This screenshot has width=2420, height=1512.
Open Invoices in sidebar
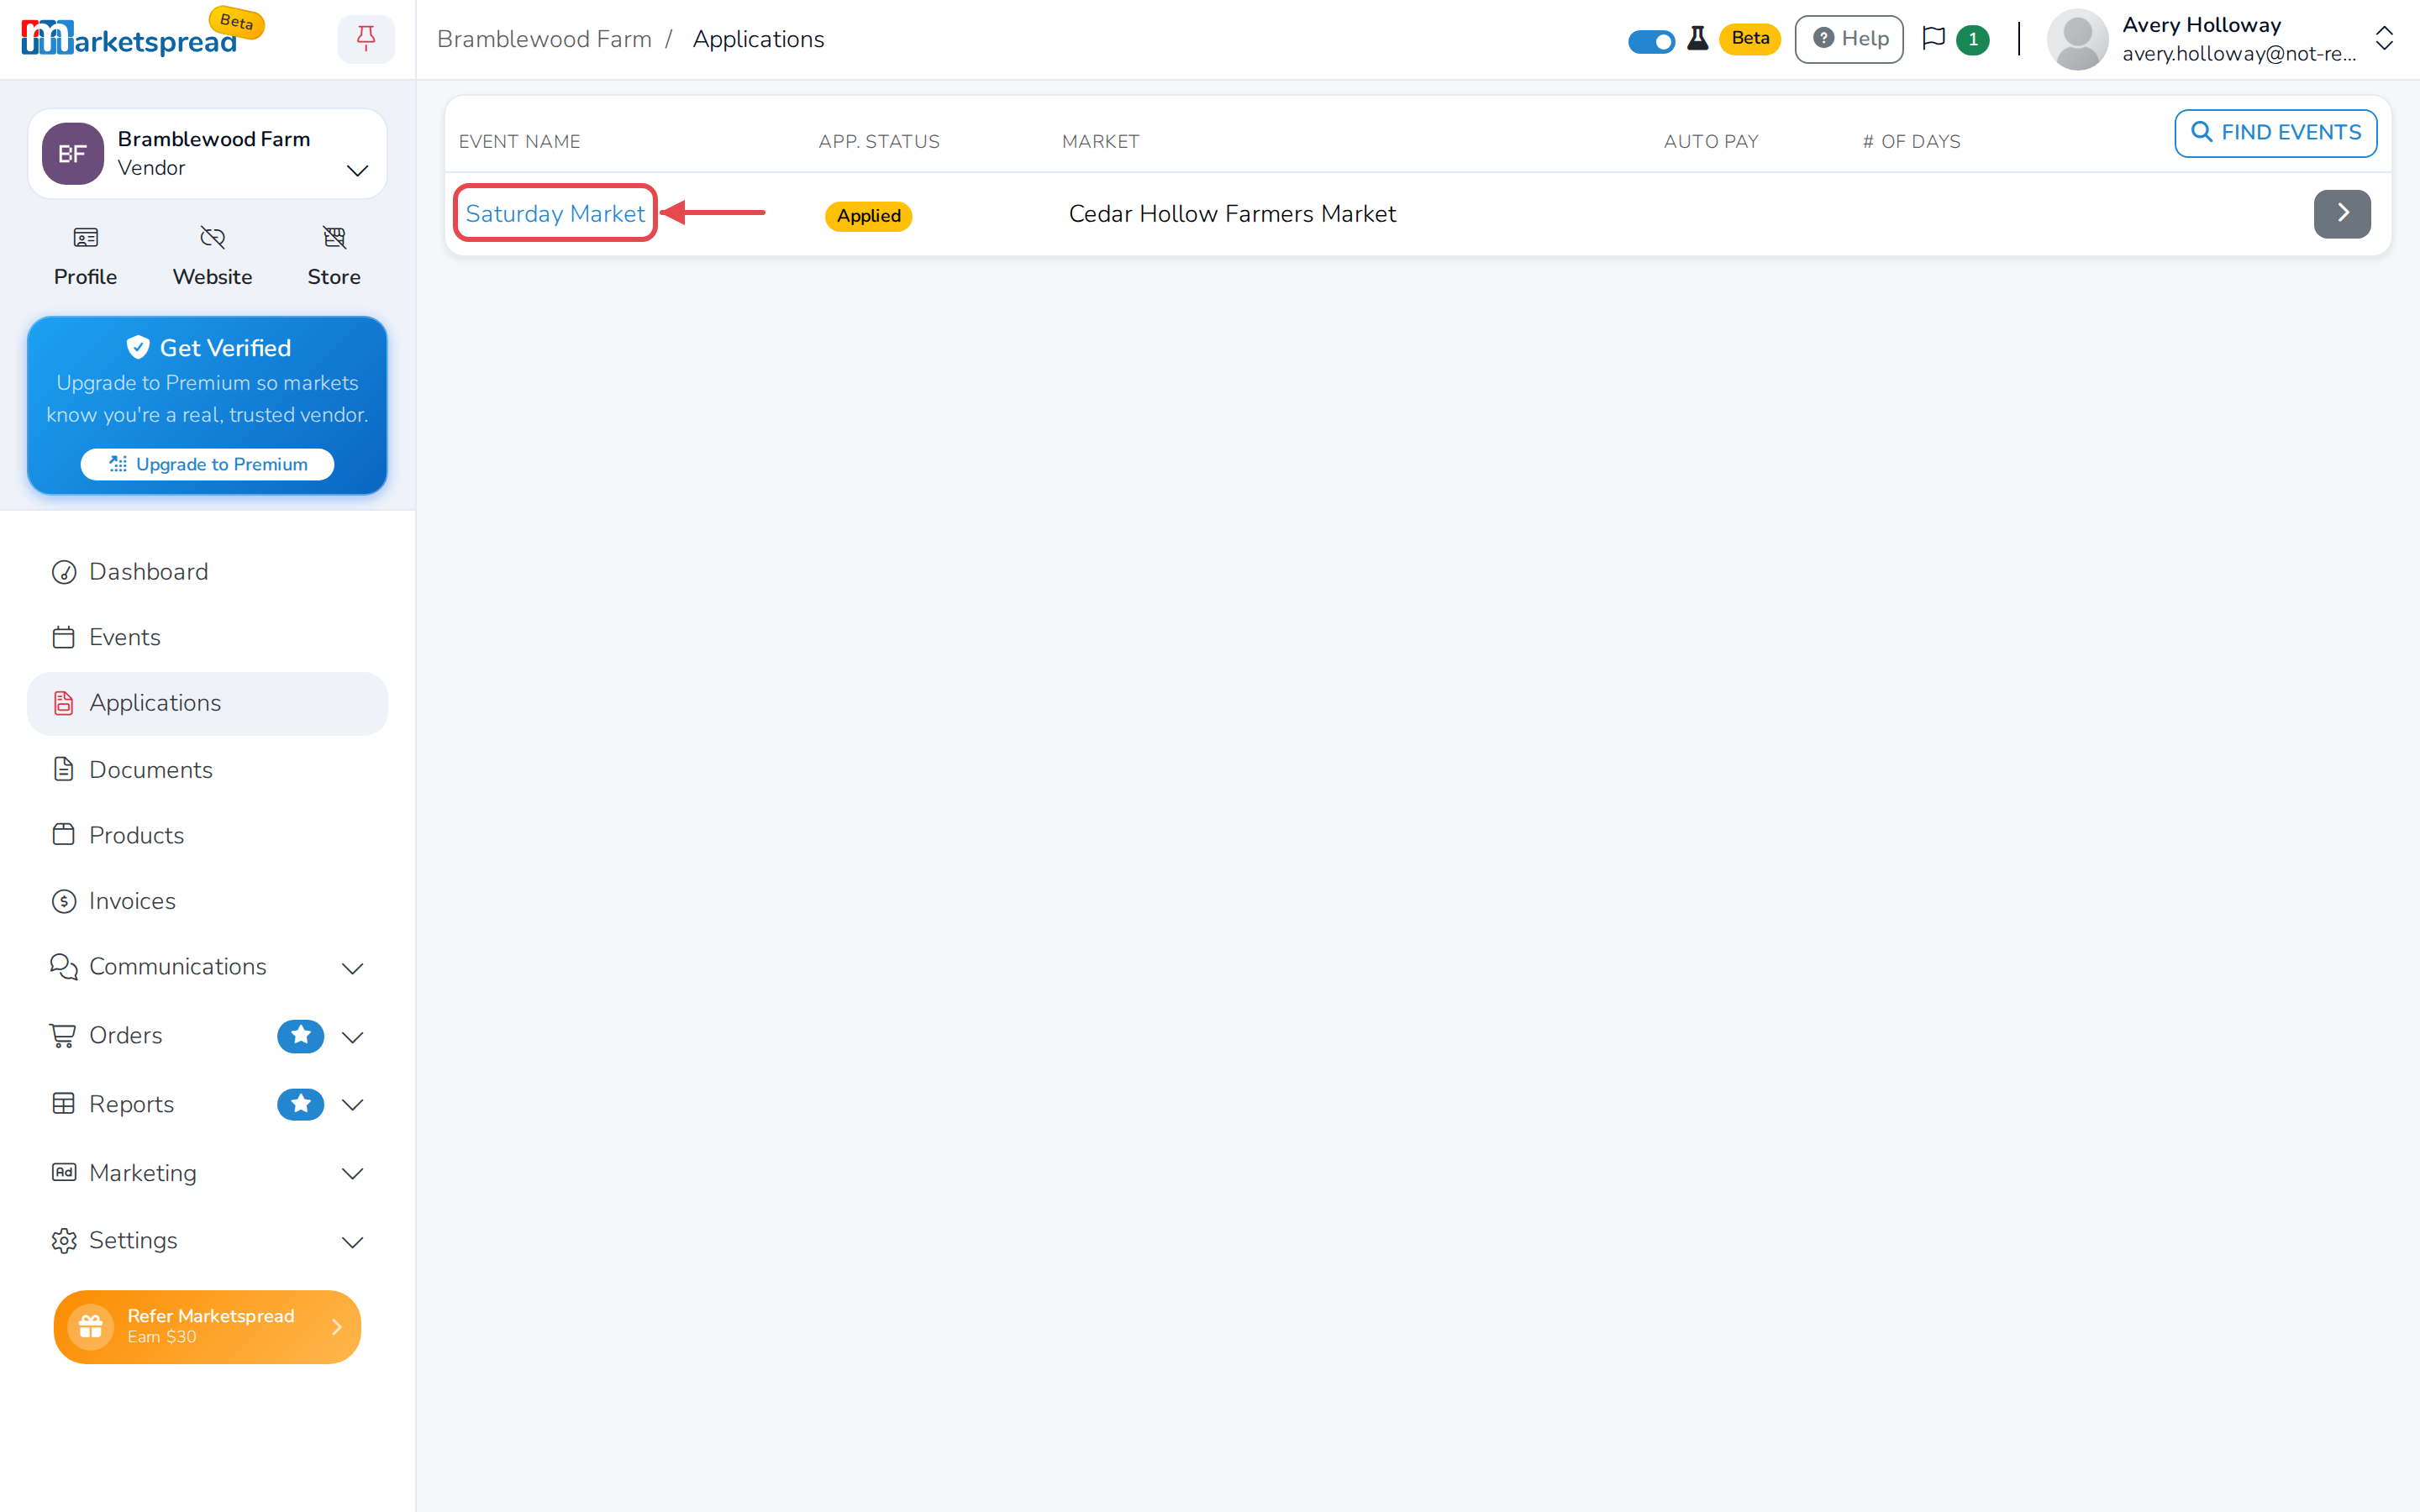[x=207, y=901]
